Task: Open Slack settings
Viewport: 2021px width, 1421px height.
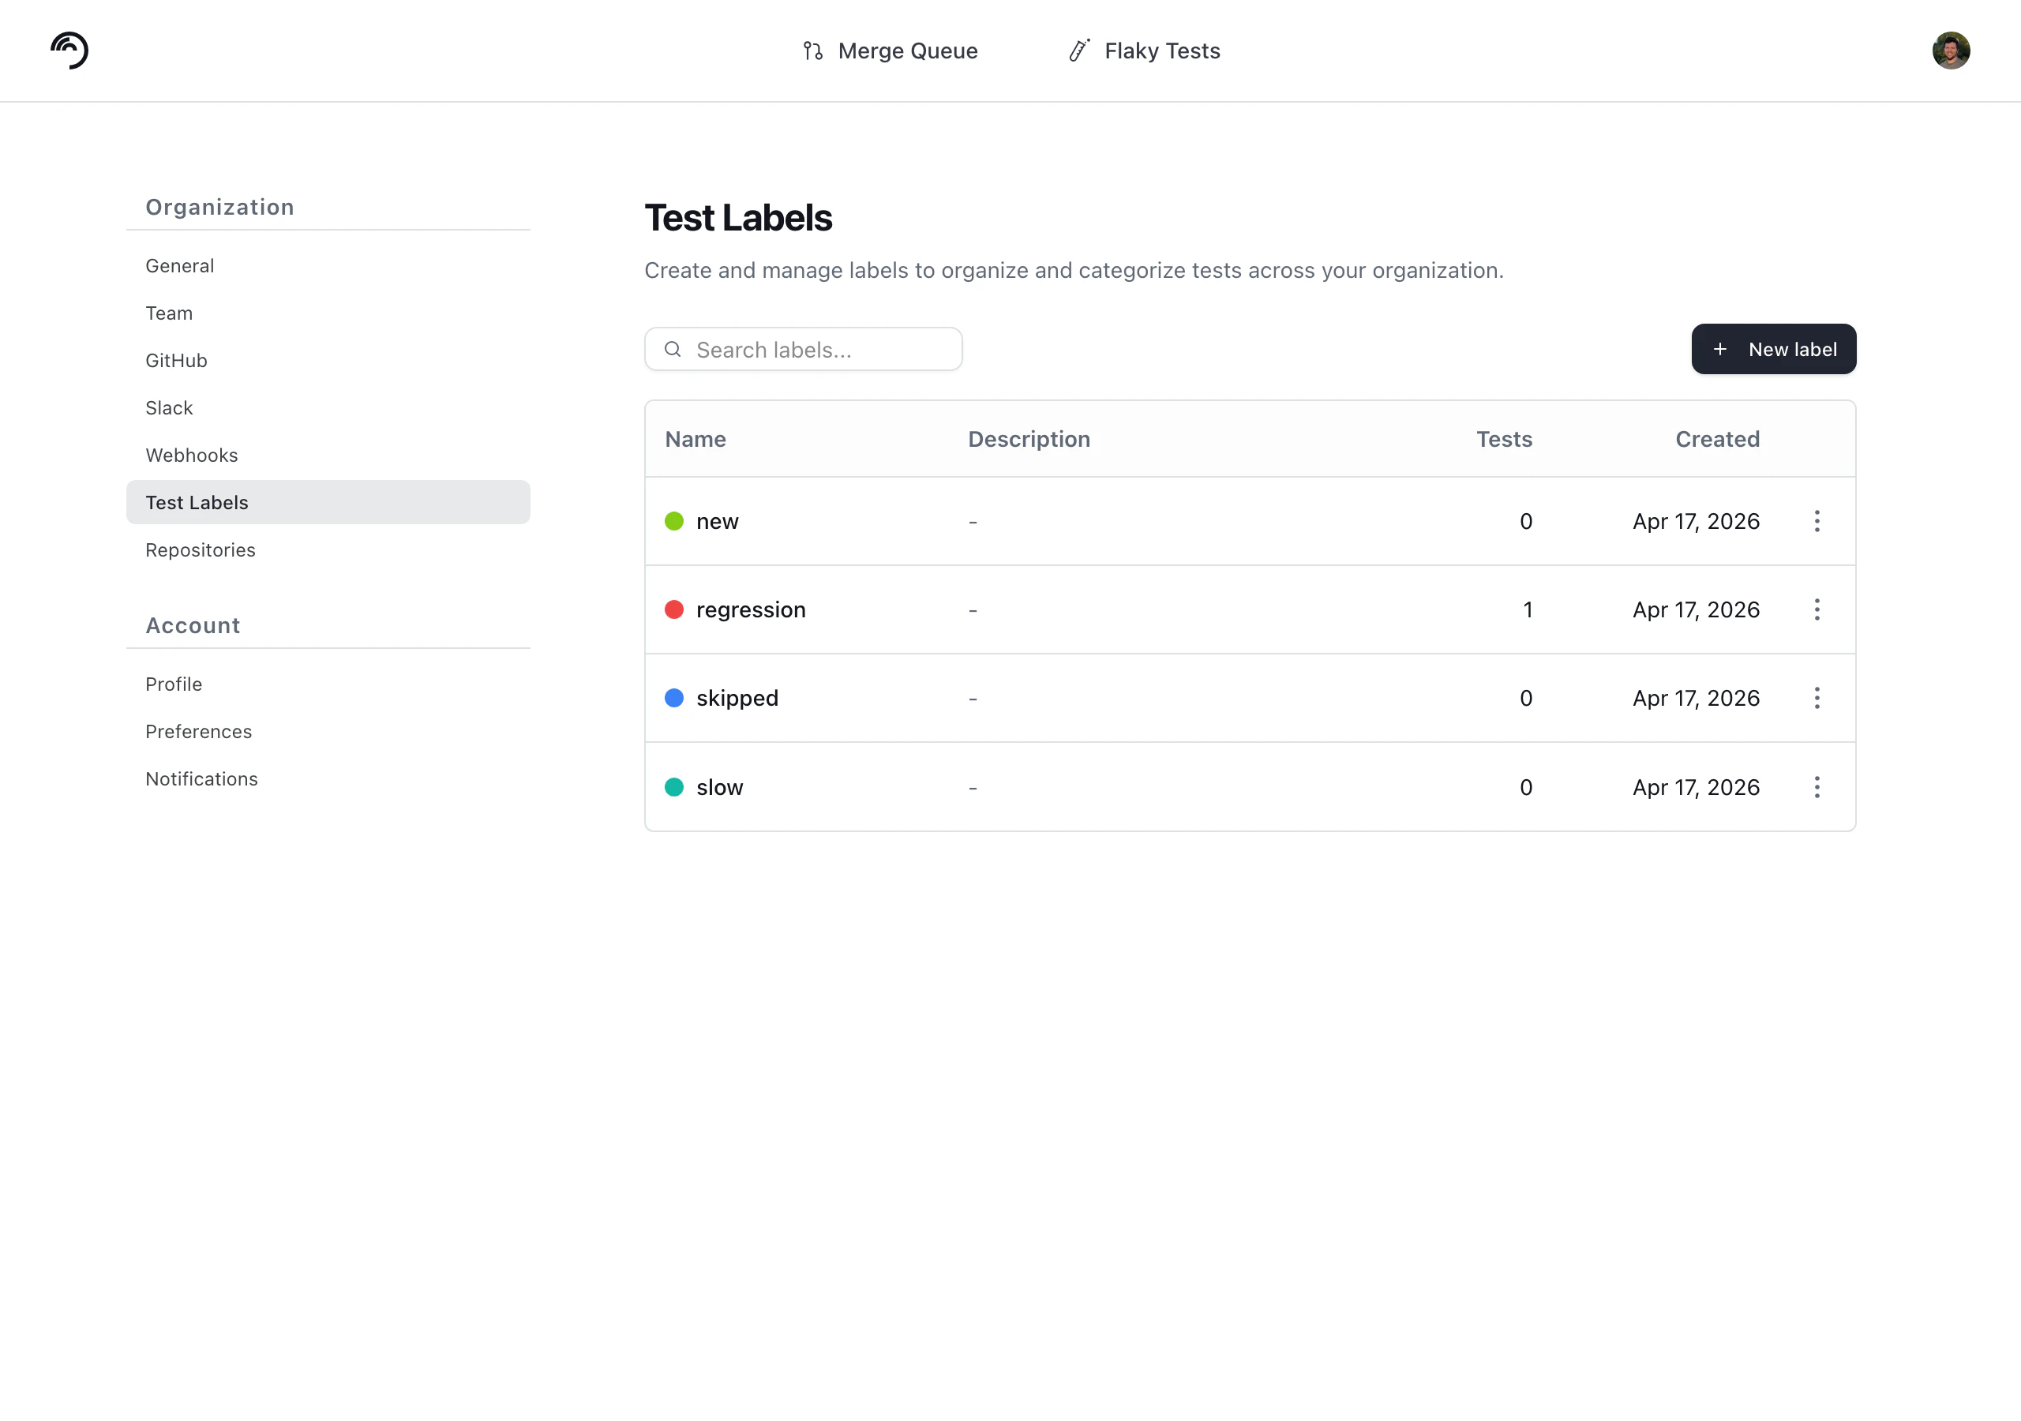Action: [x=328, y=407]
